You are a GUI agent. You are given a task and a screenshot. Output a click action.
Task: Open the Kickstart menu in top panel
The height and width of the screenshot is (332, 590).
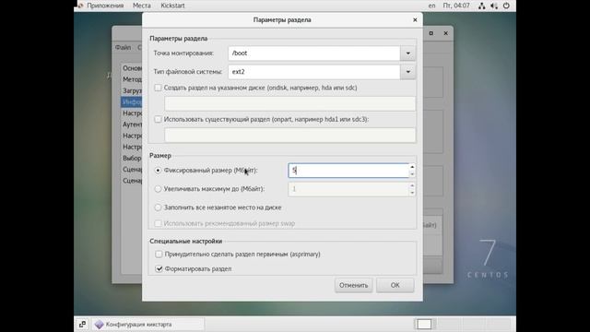pyautogui.click(x=172, y=6)
